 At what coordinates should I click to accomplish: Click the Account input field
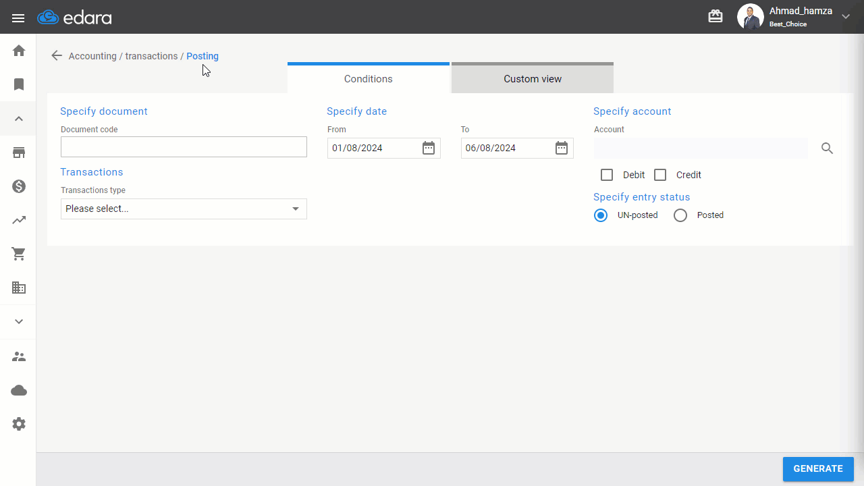[701, 148]
